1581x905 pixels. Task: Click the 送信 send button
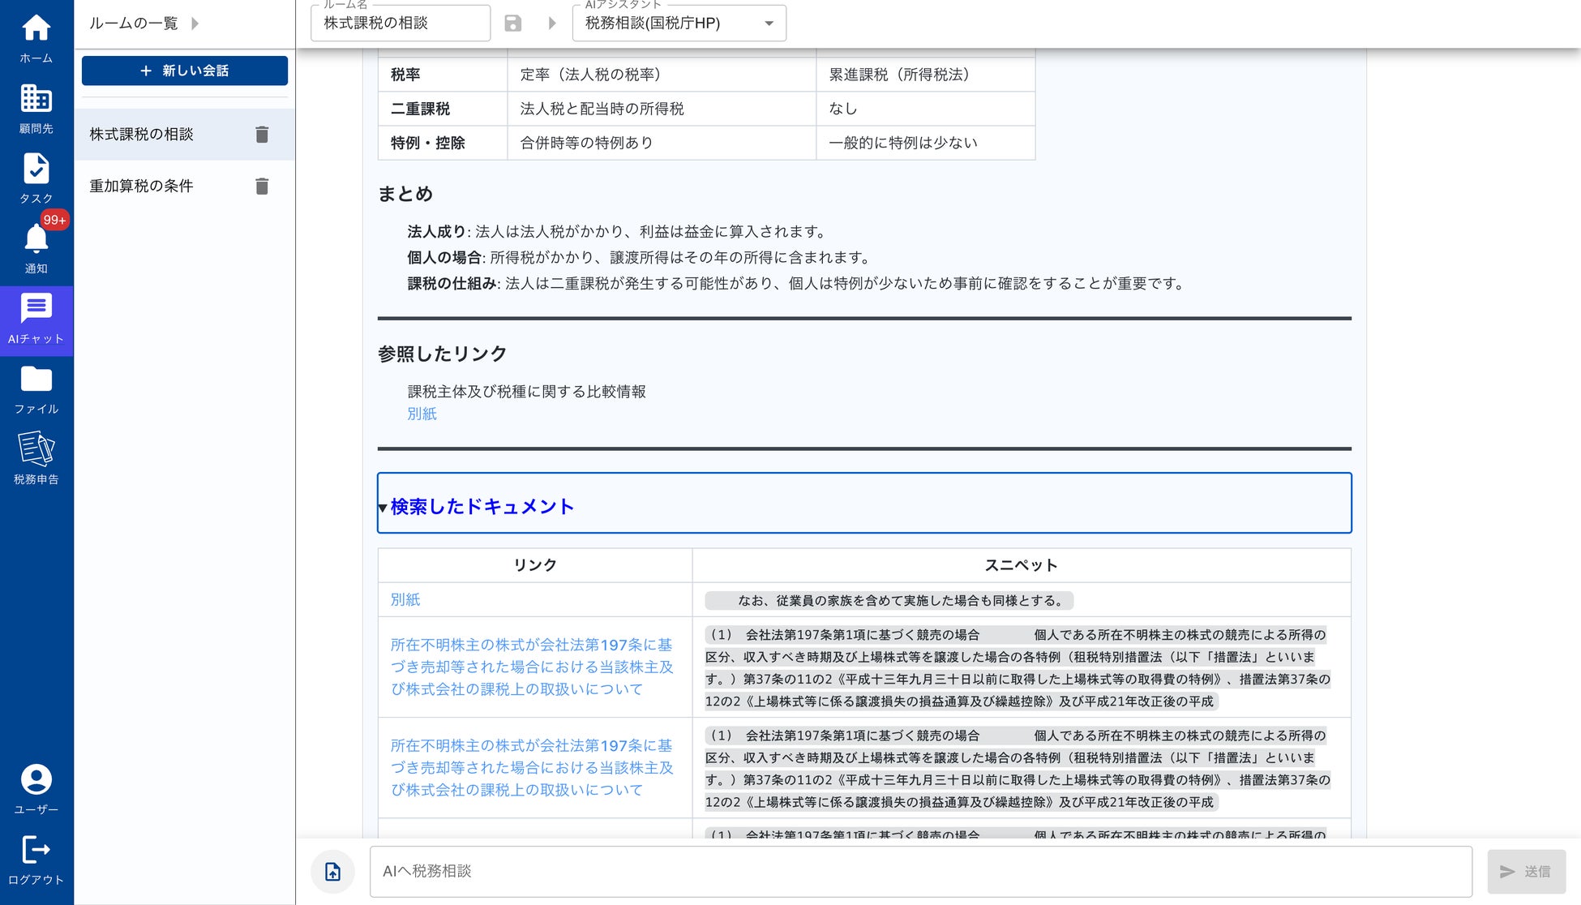tap(1527, 872)
